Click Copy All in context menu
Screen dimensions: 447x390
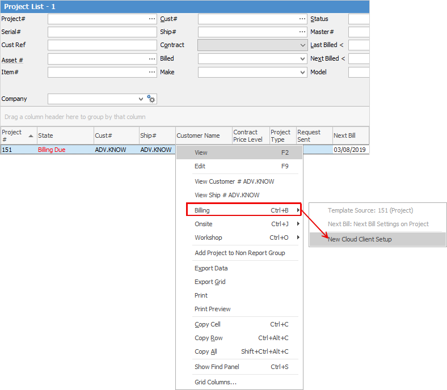pyautogui.click(x=239, y=352)
